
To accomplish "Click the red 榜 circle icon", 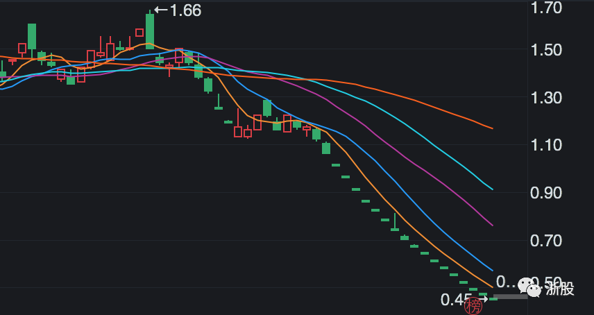I will pyautogui.click(x=473, y=306).
